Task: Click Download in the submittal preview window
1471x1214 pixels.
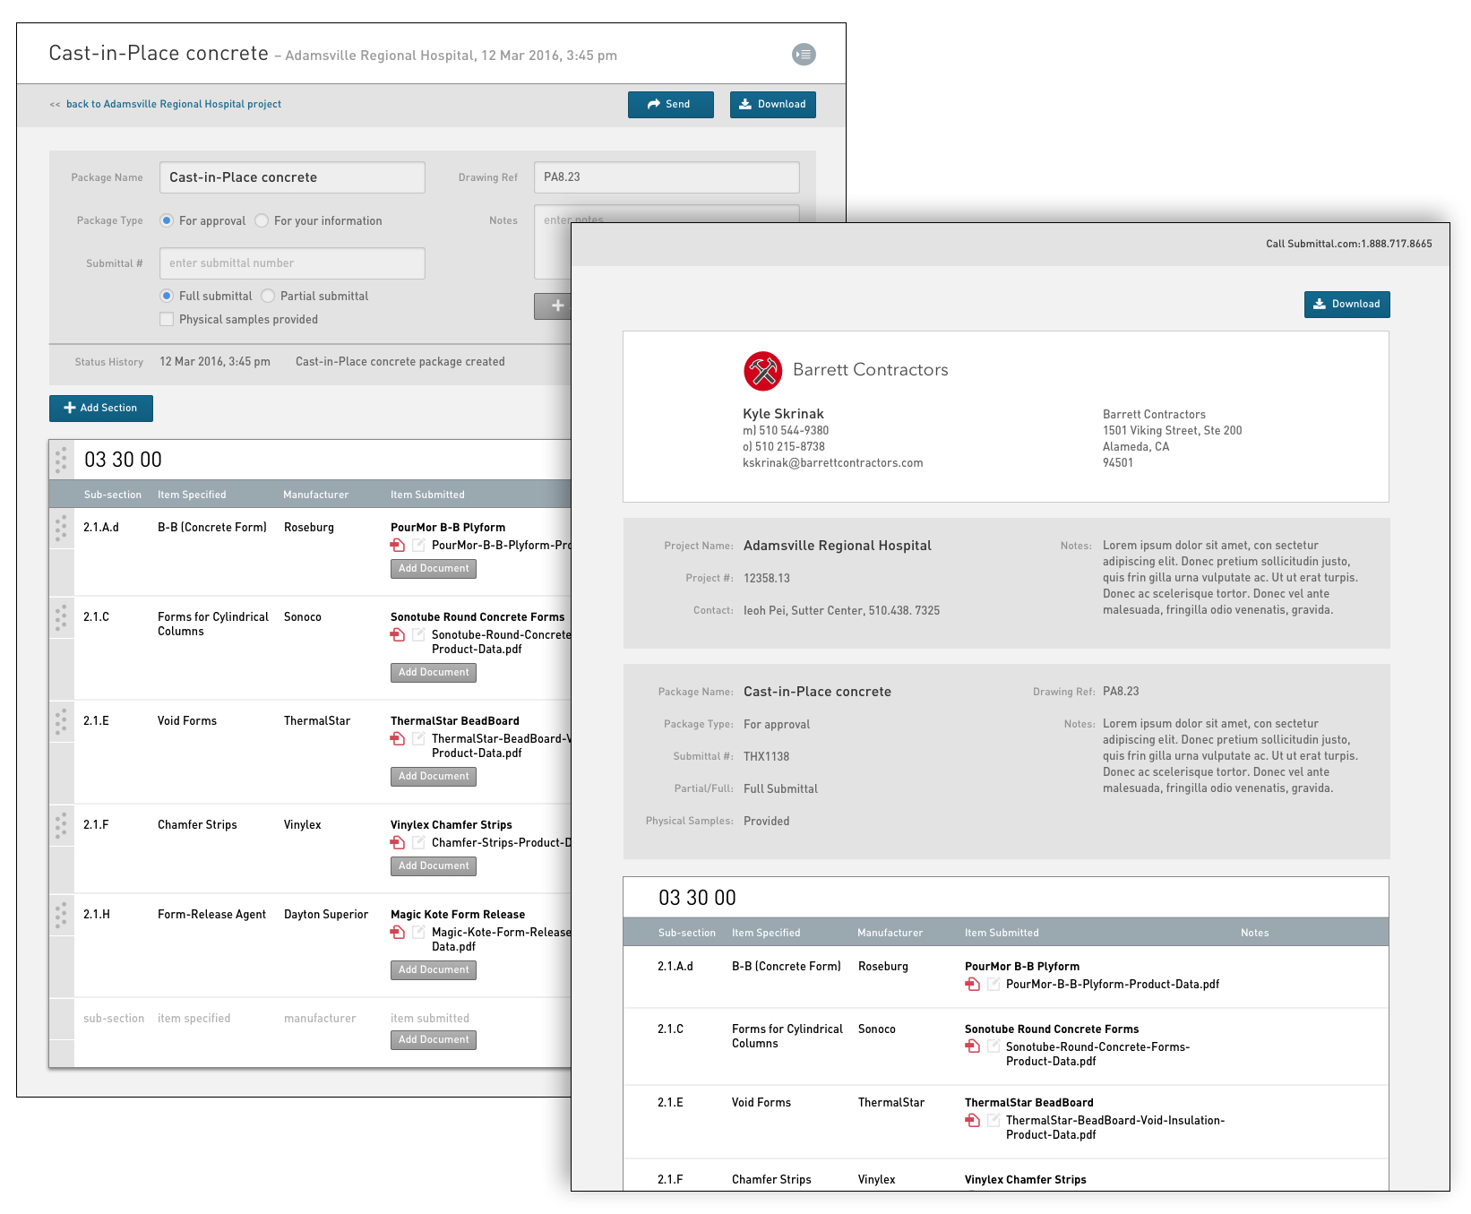Action: 1347,305
